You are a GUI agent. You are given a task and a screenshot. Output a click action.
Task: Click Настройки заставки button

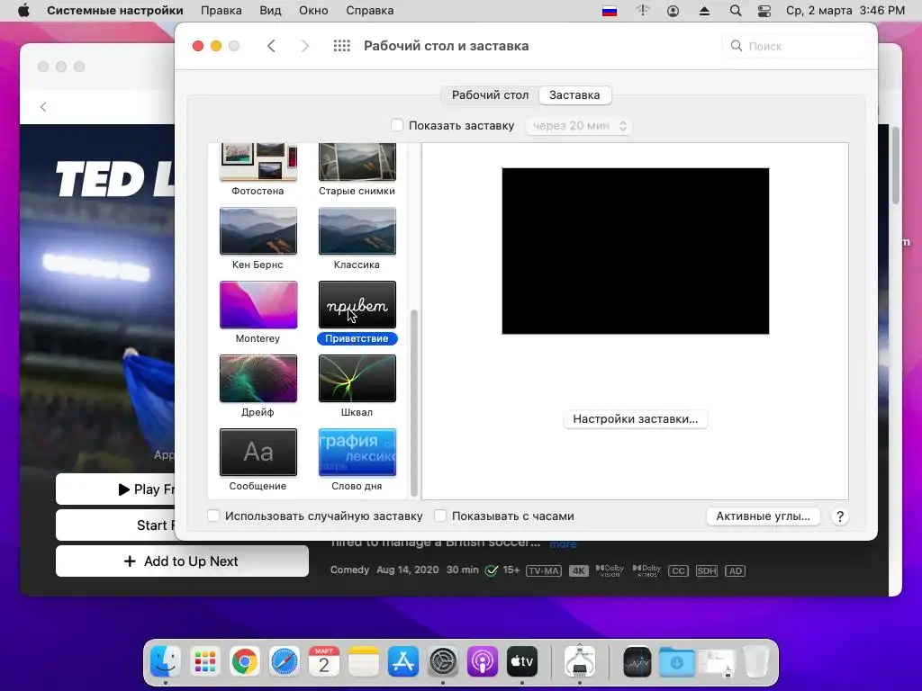pyautogui.click(x=635, y=419)
